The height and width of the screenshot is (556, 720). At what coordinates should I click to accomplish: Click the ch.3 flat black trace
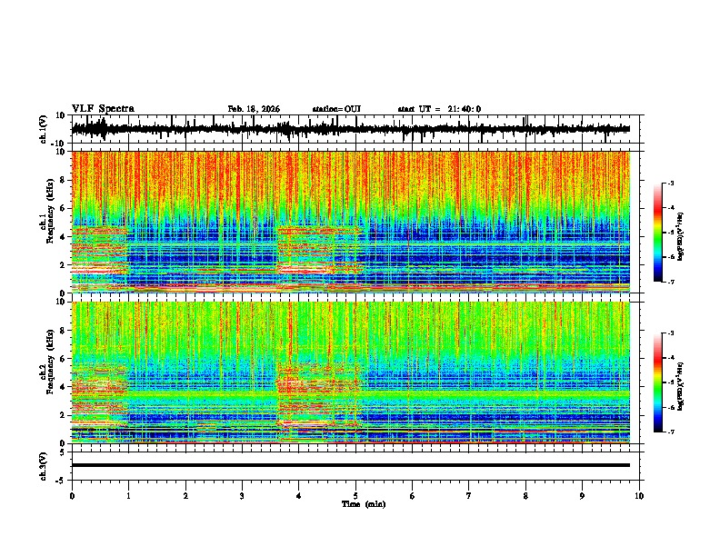pos(351,465)
